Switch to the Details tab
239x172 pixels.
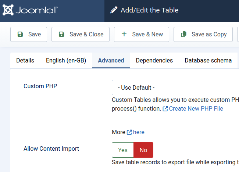[x=25, y=60]
